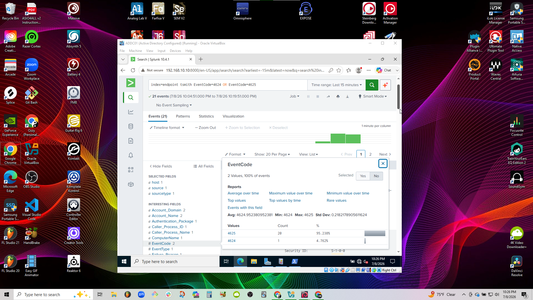
Task: Set EventCode Selected to Yes
Action: click(363, 176)
